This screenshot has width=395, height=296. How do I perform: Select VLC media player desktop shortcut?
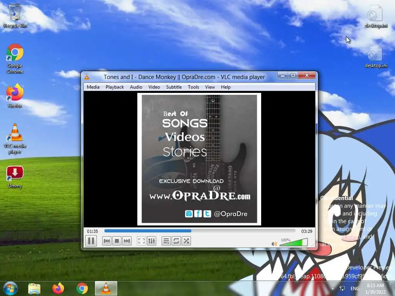(x=15, y=139)
